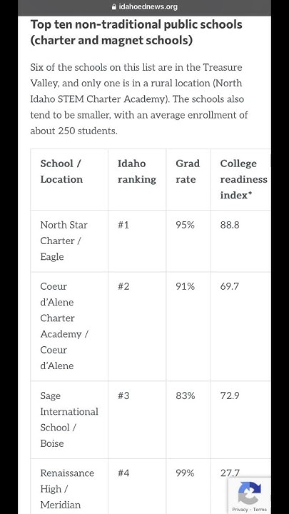Select the Coeur d'Alene Charter Academy cell

pos(69,326)
